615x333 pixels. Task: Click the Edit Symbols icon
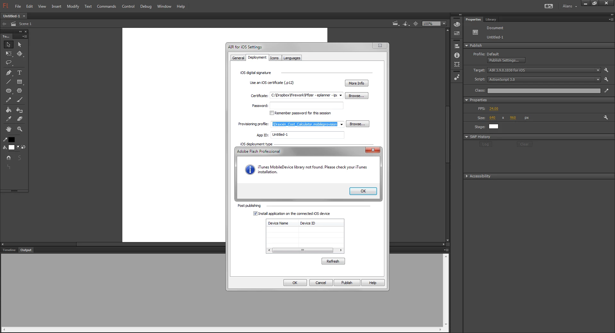(x=406, y=24)
